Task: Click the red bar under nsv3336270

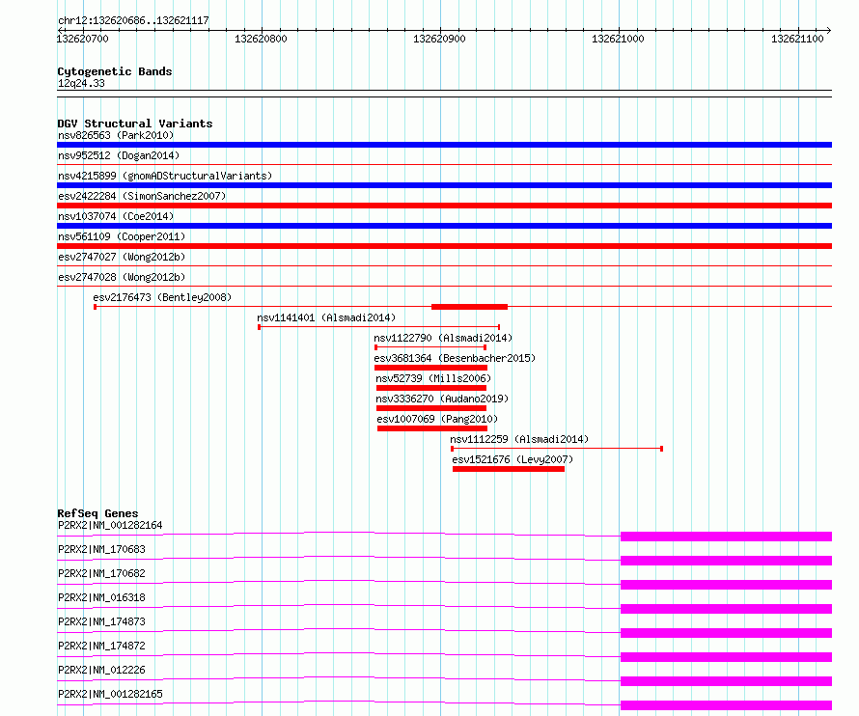Action: pos(431,408)
